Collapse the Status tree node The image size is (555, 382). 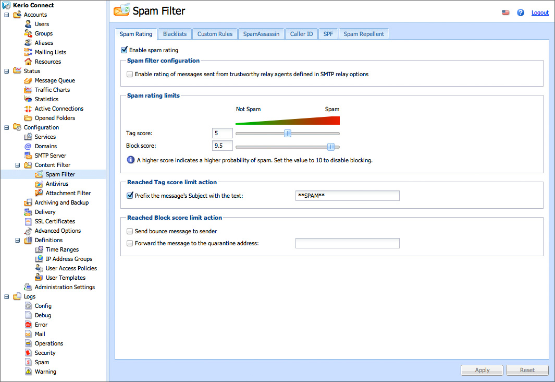7,71
